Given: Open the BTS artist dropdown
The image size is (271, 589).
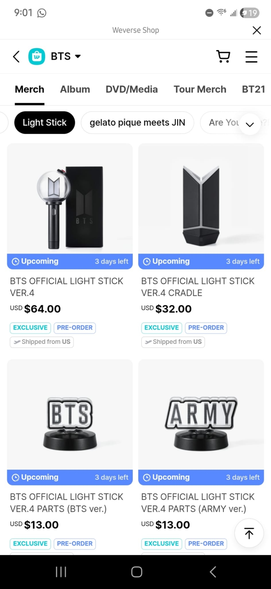Looking at the screenshot, I should coord(66,56).
